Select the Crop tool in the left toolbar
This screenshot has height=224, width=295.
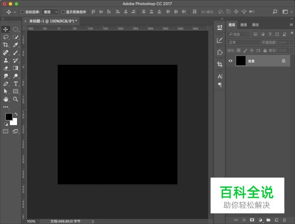[6, 45]
